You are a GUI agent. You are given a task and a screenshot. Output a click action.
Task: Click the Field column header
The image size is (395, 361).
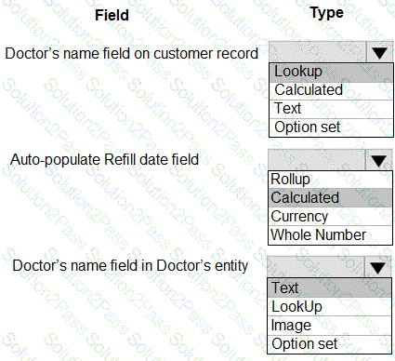click(112, 15)
